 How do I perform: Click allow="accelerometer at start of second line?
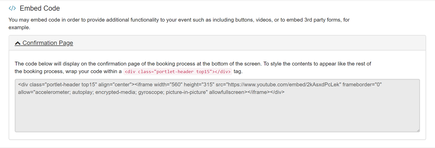pos(43,92)
